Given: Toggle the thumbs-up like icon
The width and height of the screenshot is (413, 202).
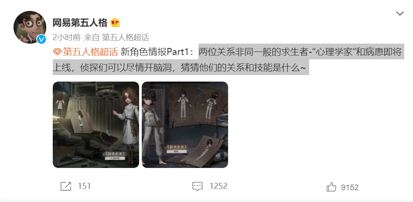Looking at the screenshot, I should point(331,187).
